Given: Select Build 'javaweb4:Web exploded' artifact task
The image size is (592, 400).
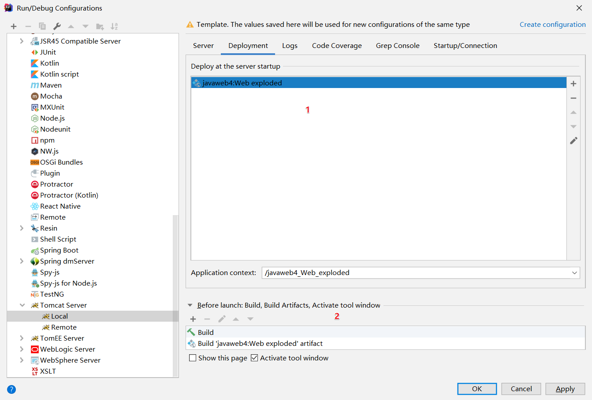Looking at the screenshot, I should [x=386, y=343].
